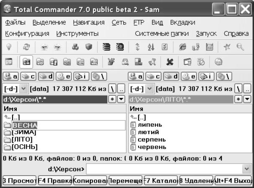The image size is (254, 188).
Task: Click the multiple cubes pack icon
Action: click(75, 47)
